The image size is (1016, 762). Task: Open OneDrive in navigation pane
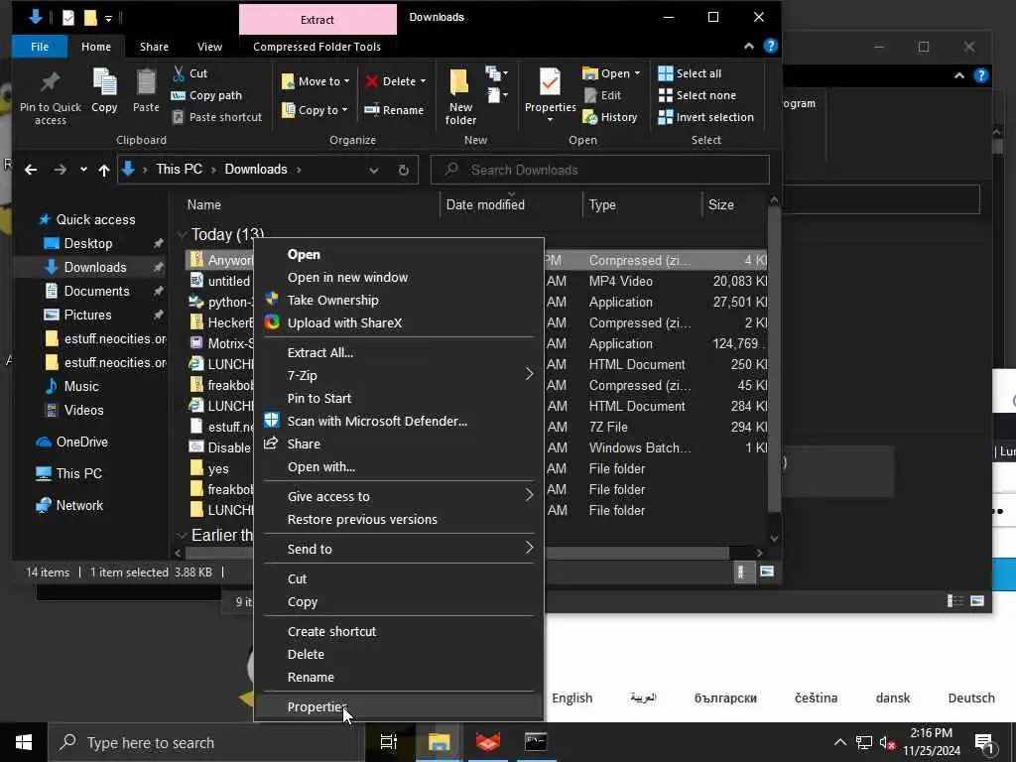click(81, 442)
